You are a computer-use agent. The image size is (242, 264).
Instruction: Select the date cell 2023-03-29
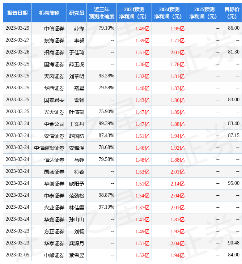(17, 28)
